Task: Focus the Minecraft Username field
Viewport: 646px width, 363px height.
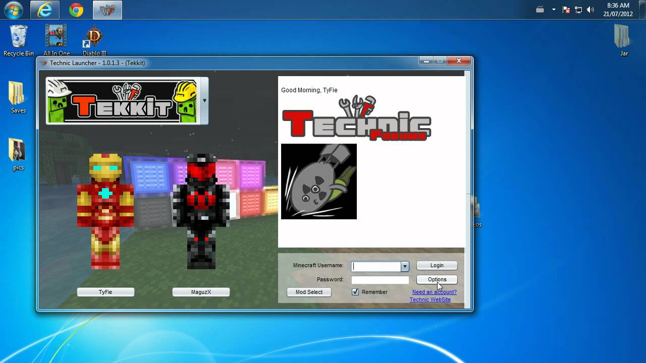Action: coord(376,266)
